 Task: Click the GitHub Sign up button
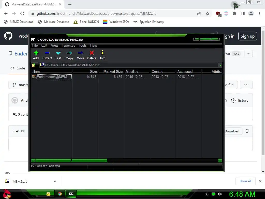[x=248, y=36]
